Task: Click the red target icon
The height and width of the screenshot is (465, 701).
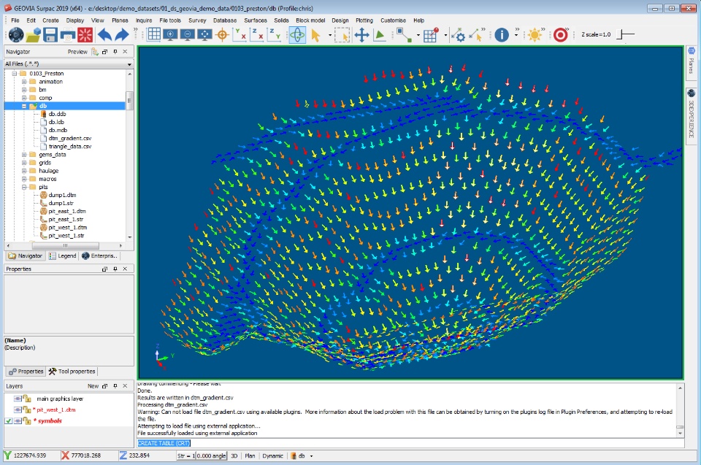Action: point(561,35)
